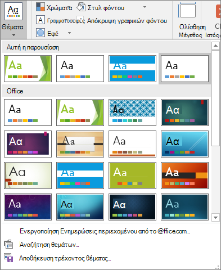This screenshot has width=221, height=270.
Task: Apply the cream theme with red arrow
Action: coord(28,175)
